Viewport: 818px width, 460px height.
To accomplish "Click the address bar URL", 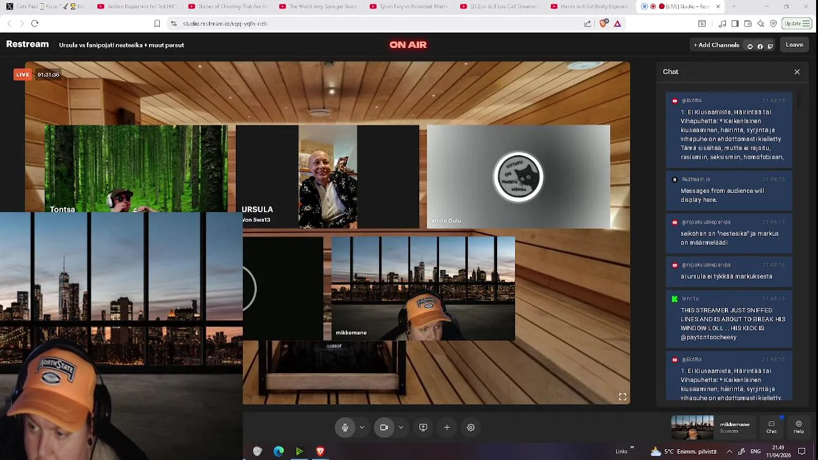I will 225,24.
